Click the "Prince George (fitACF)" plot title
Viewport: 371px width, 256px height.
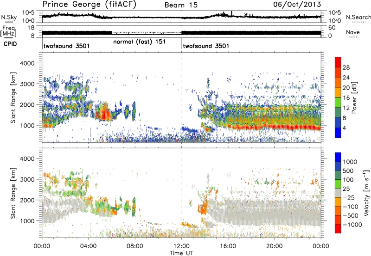point(89,4)
